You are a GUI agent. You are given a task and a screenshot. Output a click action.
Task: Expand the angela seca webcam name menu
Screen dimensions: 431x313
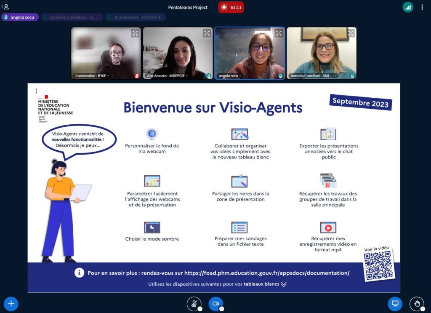pyautogui.click(x=229, y=76)
